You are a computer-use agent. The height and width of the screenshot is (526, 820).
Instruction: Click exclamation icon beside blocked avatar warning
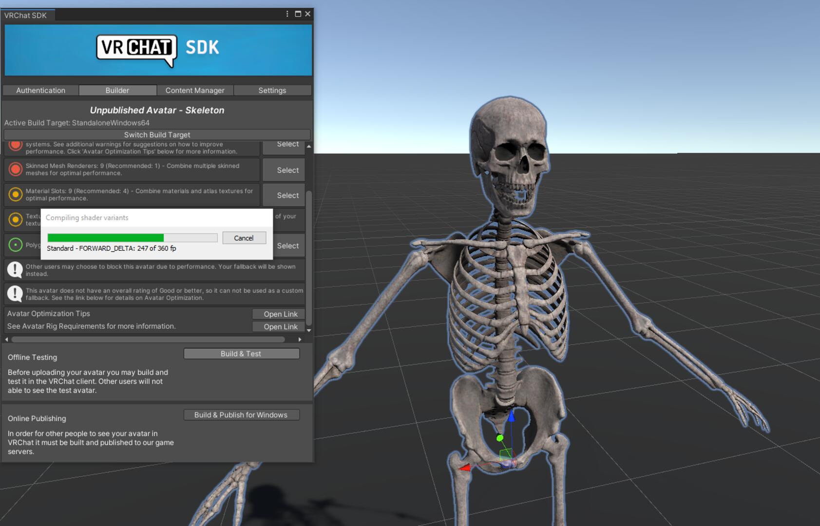[x=15, y=269]
